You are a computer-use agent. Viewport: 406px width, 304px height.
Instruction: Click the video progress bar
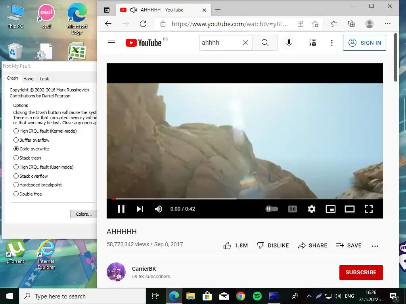coord(245,199)
